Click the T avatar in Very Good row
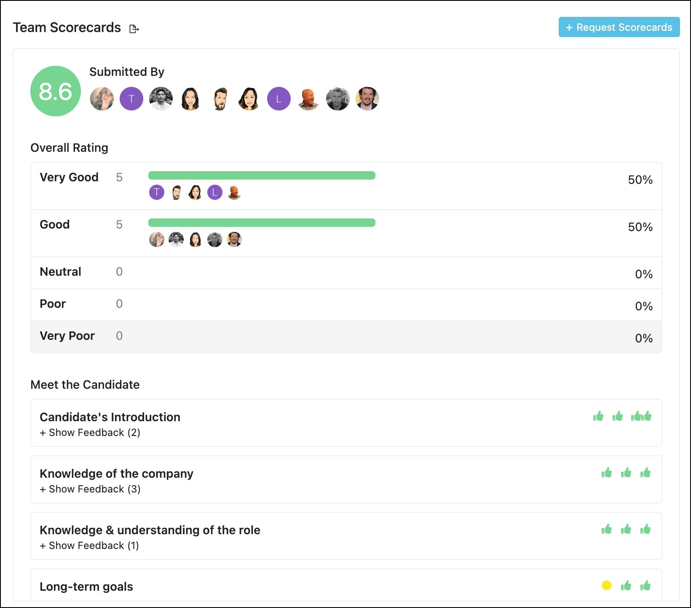The image size is (691, 608). click(157, 193)
